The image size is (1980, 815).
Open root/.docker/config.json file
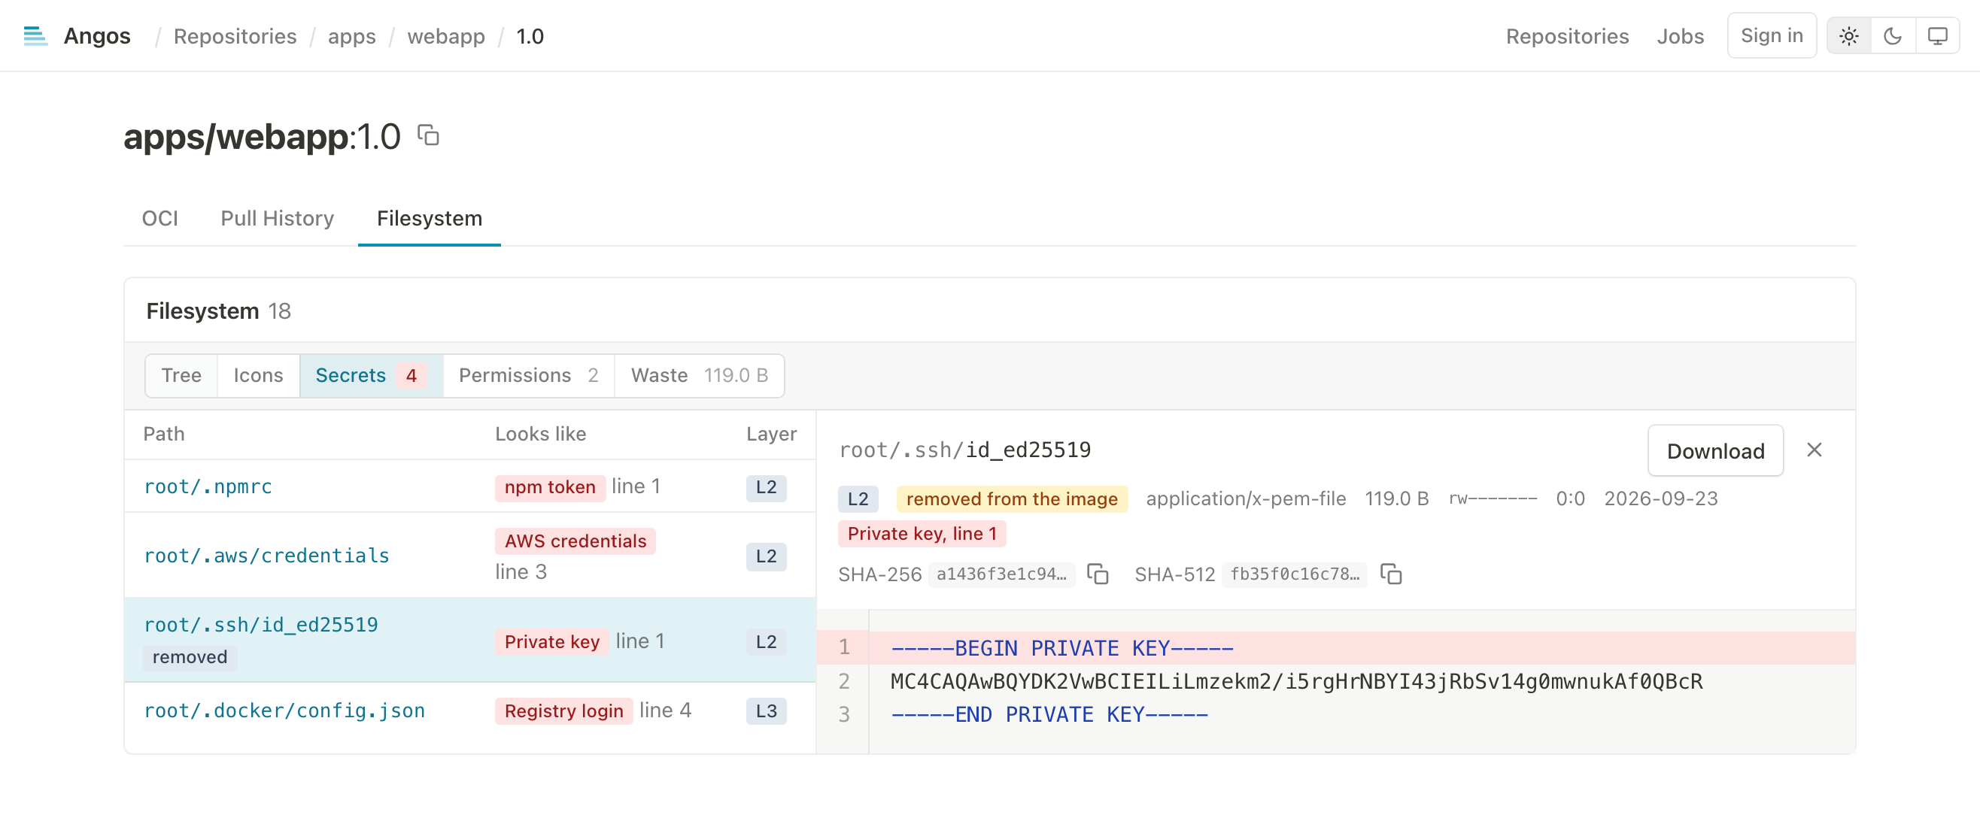click(x=284, y=710)
